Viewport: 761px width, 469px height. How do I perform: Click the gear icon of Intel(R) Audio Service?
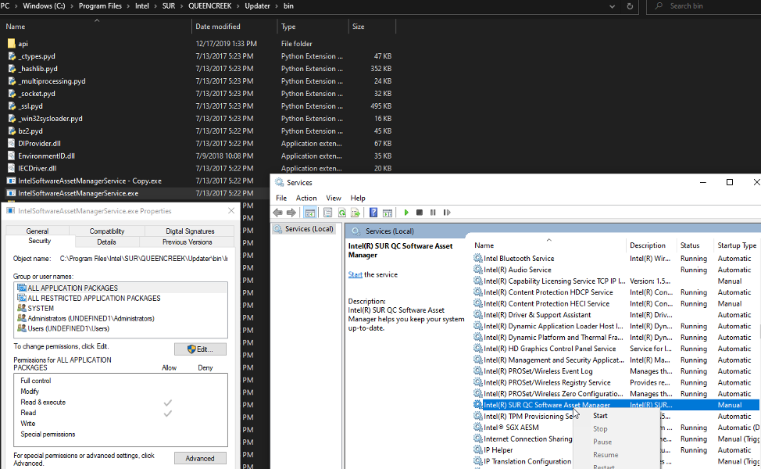coord(478,270)
